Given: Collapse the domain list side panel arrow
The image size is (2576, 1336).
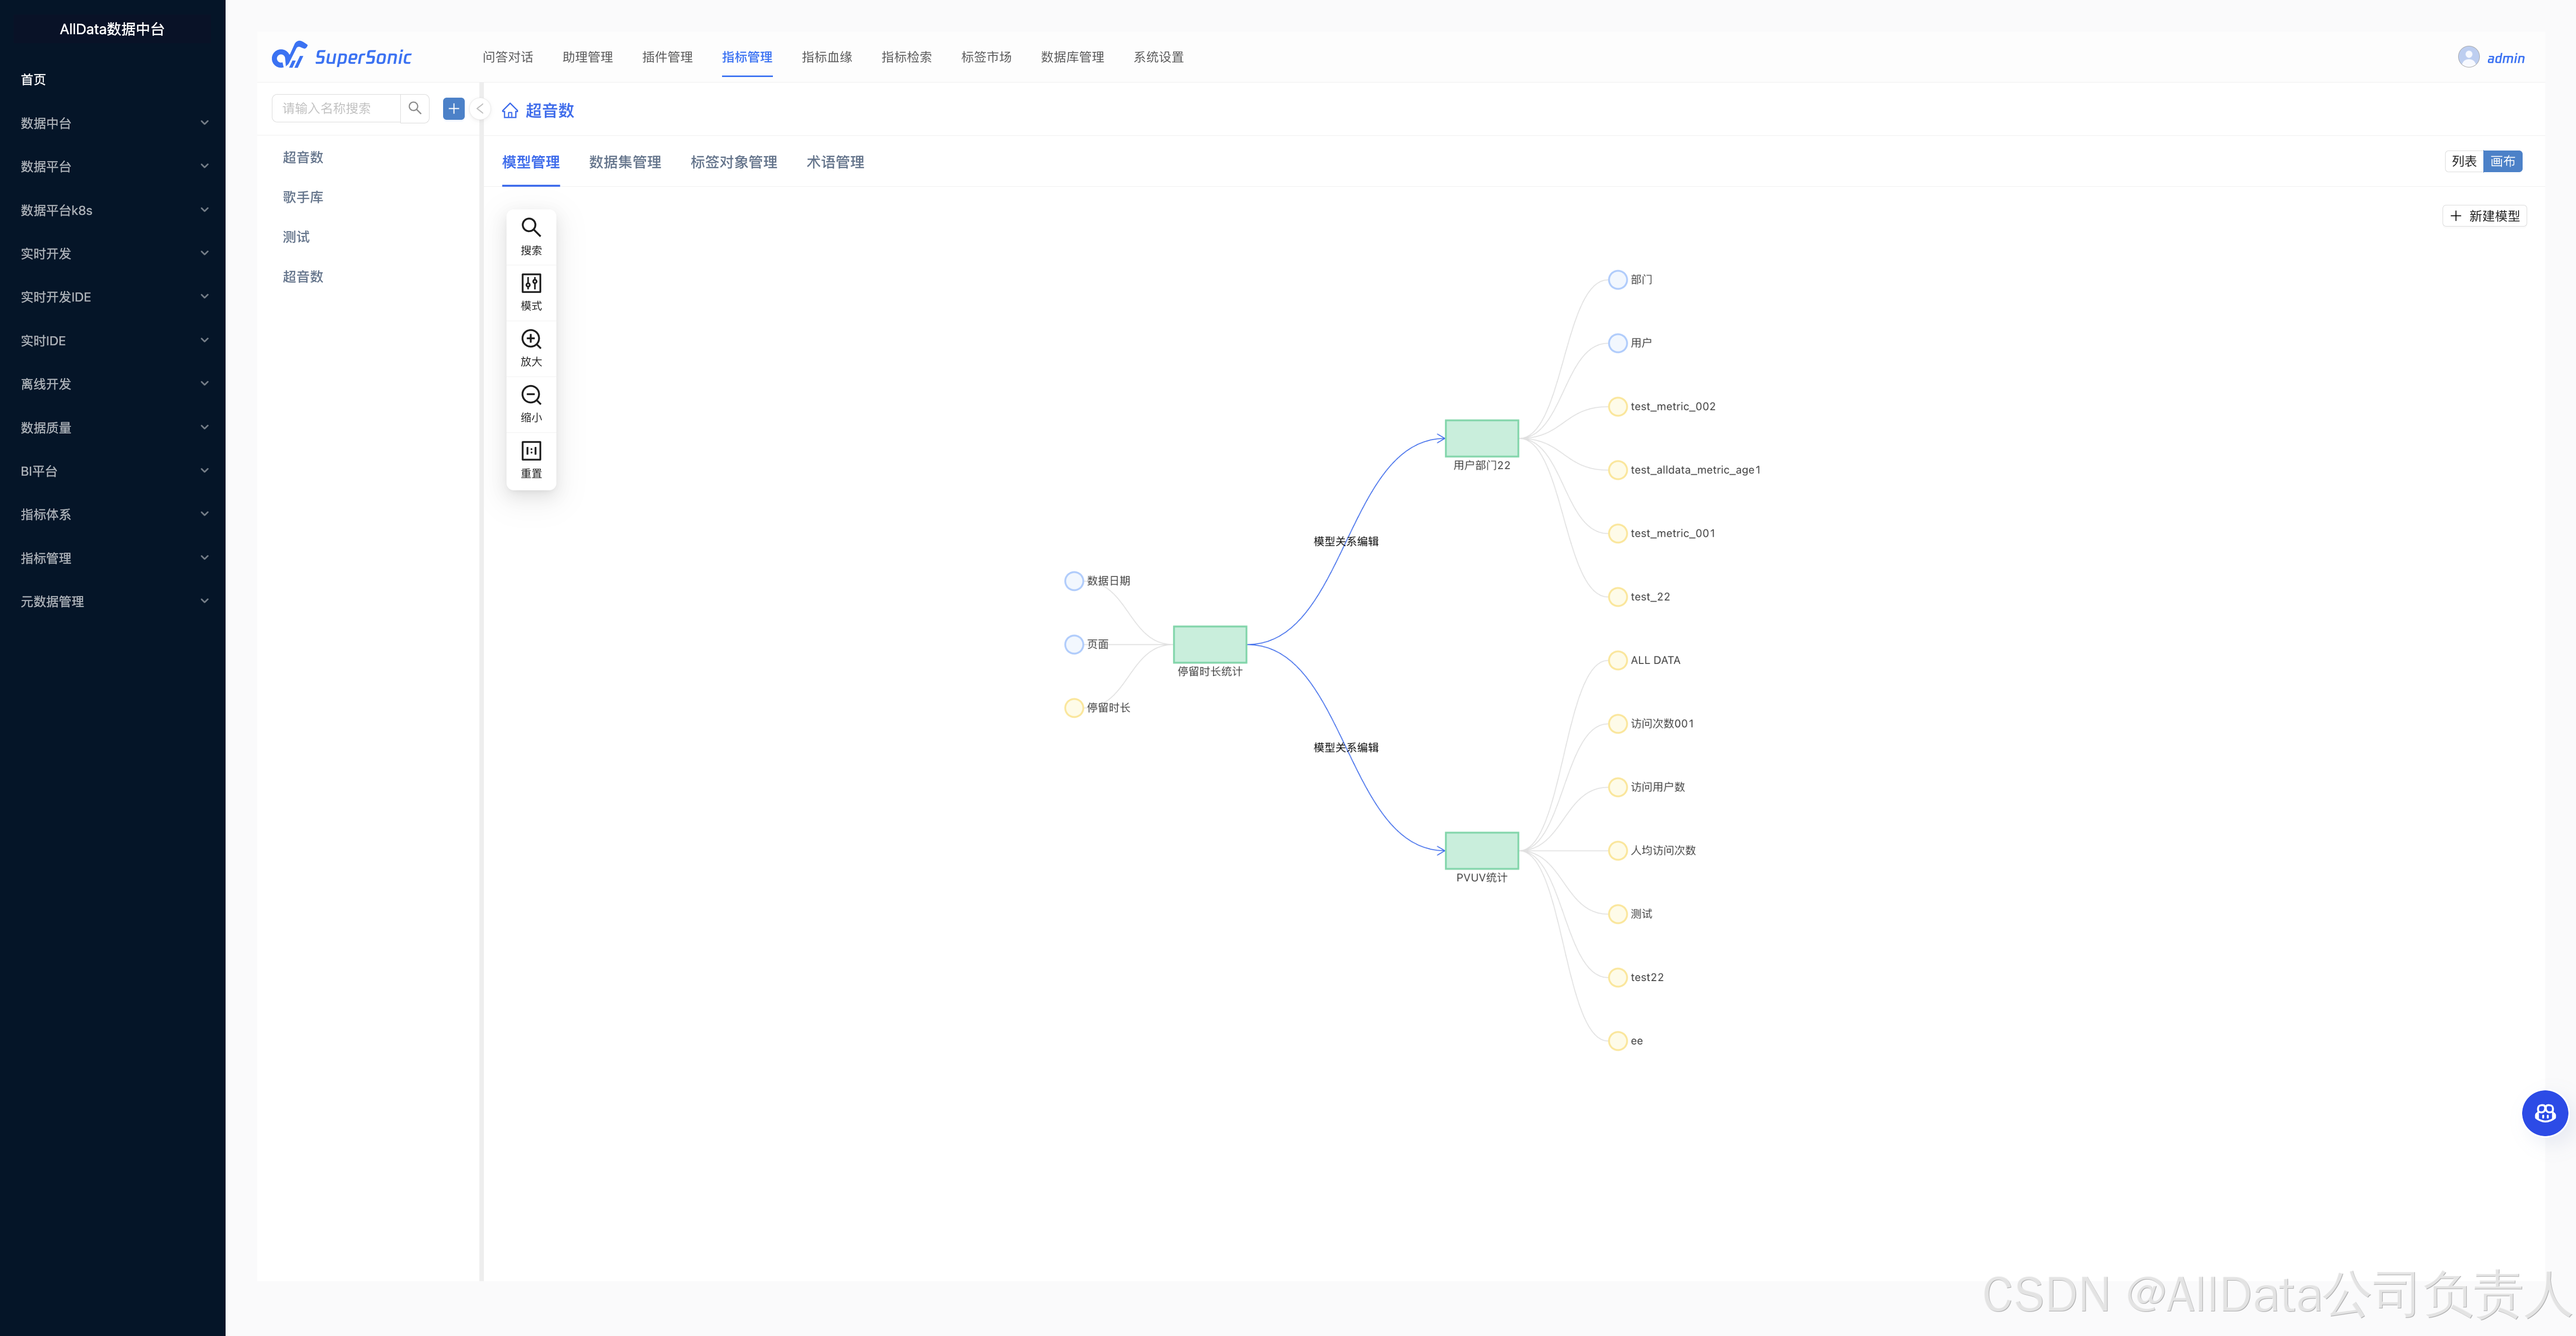Looking at the screenshot, I should 480,109.
